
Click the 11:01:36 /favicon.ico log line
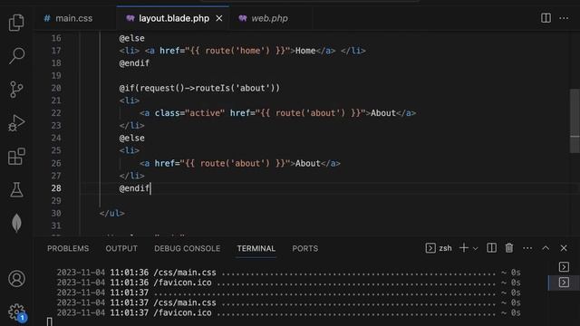click(288, 283)
